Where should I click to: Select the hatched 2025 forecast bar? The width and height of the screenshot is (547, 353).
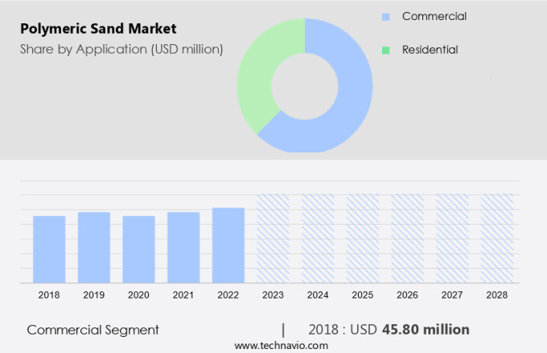click(x=363, y=238)
